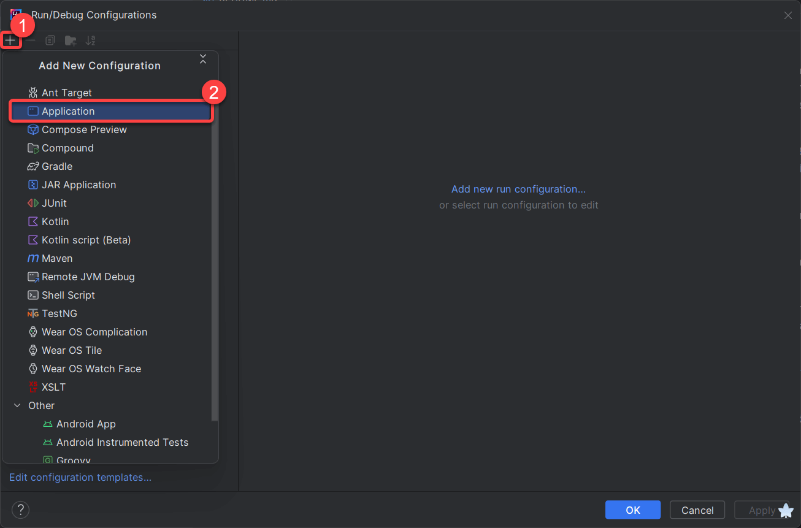Click the Ant Target bug icon
The height and width of the screenshot is (528, 801).
click(x=33, y=93)
